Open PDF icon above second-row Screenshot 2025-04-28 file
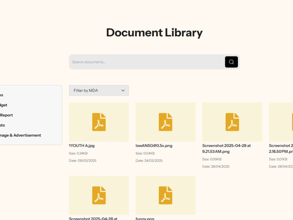293x220 pixels. [x=99, y=195]
